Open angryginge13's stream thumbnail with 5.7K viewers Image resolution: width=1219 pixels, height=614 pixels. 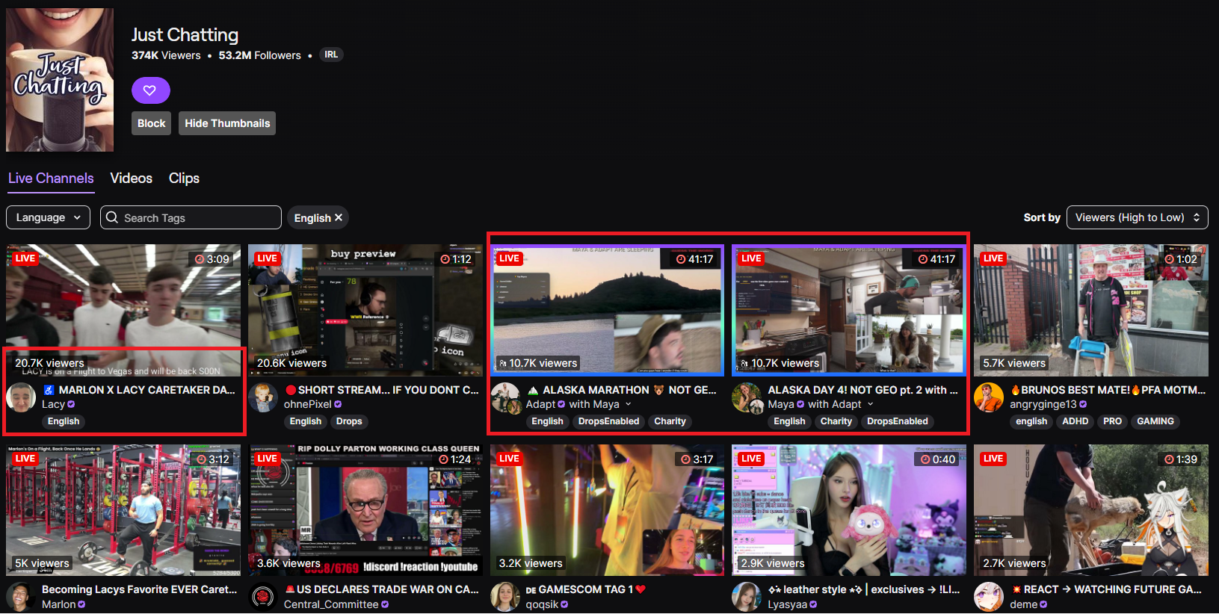pyautogui.click(x=1091, y=310)
